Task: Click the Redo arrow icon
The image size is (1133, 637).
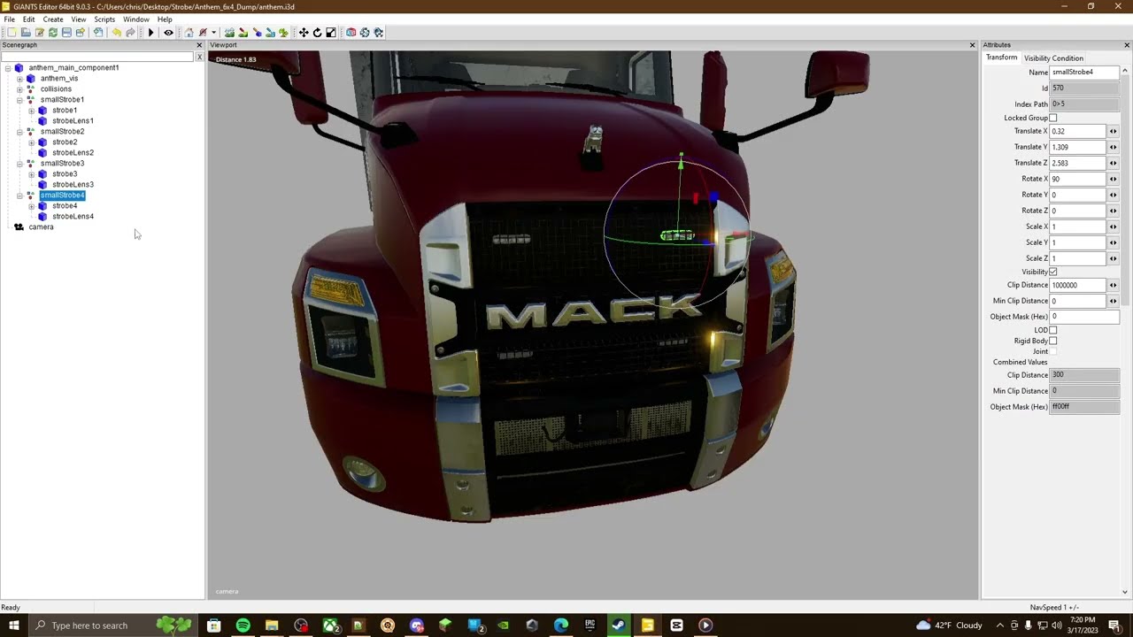Action: (130, 33)
